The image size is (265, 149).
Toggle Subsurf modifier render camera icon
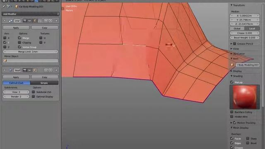click(25, 70)
